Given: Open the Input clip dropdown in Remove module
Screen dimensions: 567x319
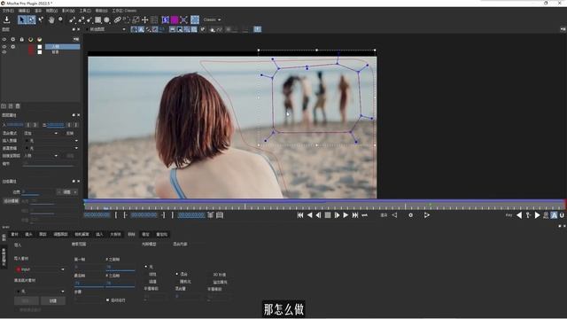Looking at the screenshot, I should coord(40,269).
